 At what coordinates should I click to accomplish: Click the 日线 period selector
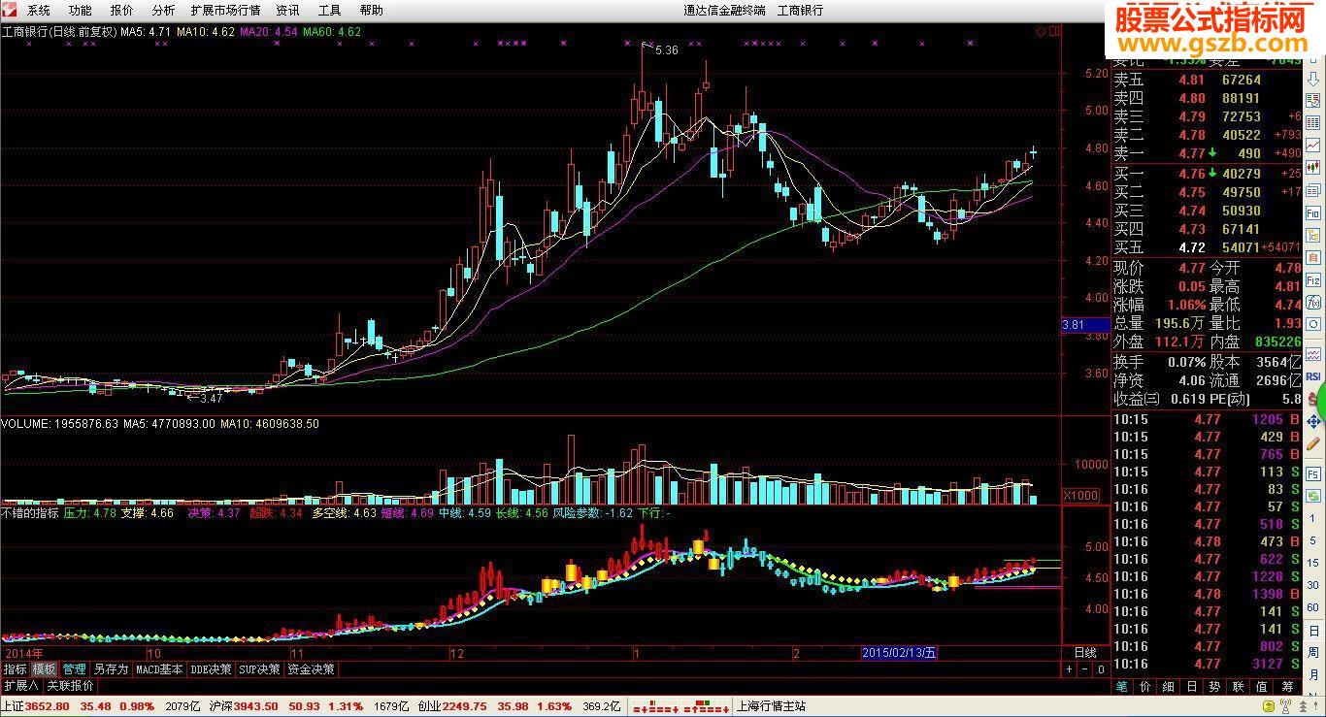click(x=1085, y=653)
